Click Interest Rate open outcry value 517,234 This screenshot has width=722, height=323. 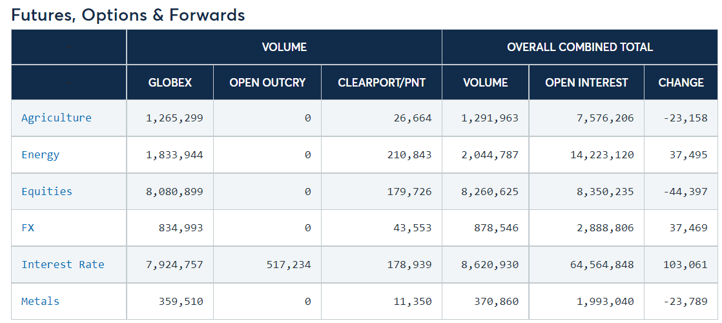click(x=287, y=264)
